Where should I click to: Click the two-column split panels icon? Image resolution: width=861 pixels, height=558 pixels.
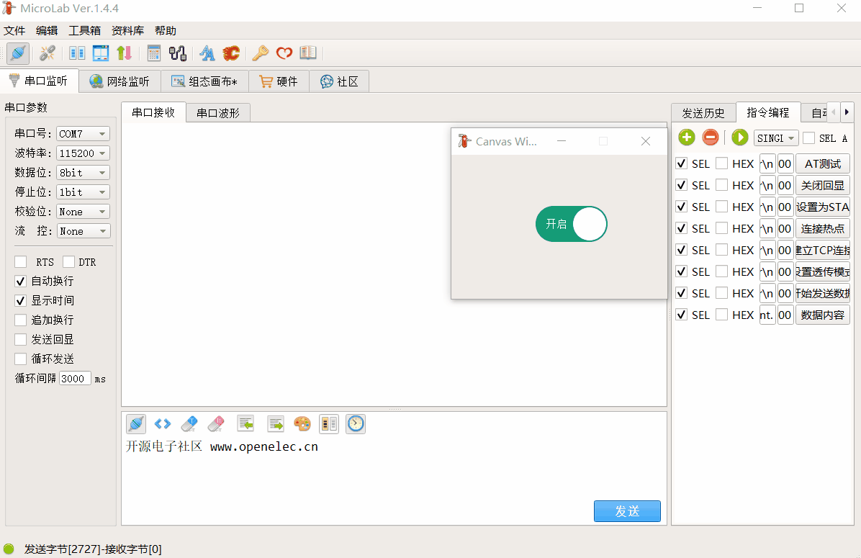click(x=77, y=53)
